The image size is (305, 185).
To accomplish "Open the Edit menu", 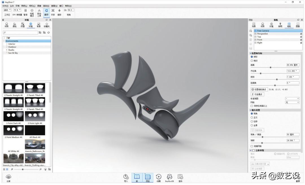I will (12, 6).
